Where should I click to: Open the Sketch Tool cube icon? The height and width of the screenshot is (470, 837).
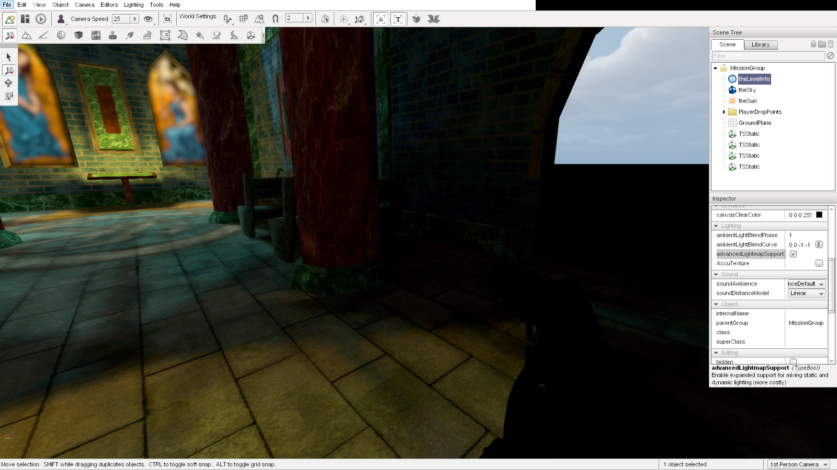point(78,36)
